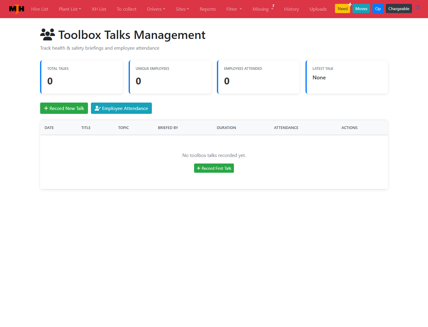Open the Hire List page
The width and height of the screenshot is (428, 327).
(40, 9)
